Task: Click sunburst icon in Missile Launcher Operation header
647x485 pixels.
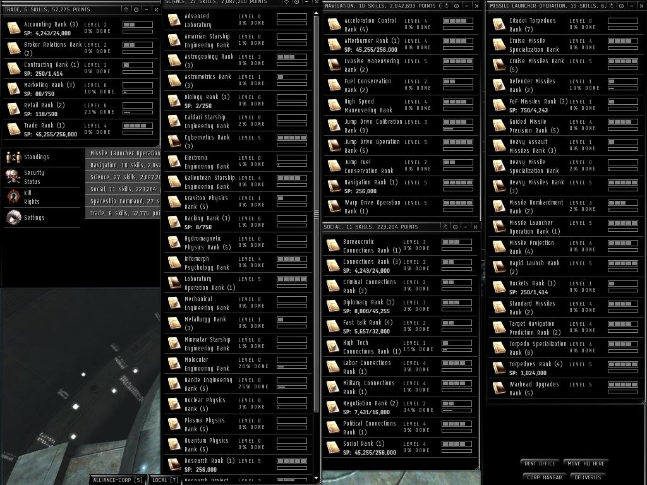Action: pyautogui.click(x=611, y=6)
